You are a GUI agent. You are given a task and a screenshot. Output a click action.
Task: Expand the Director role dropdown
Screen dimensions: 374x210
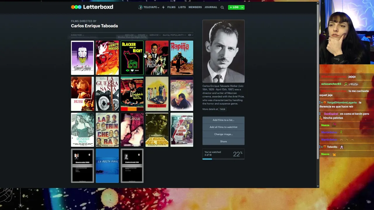pos(77,35)
